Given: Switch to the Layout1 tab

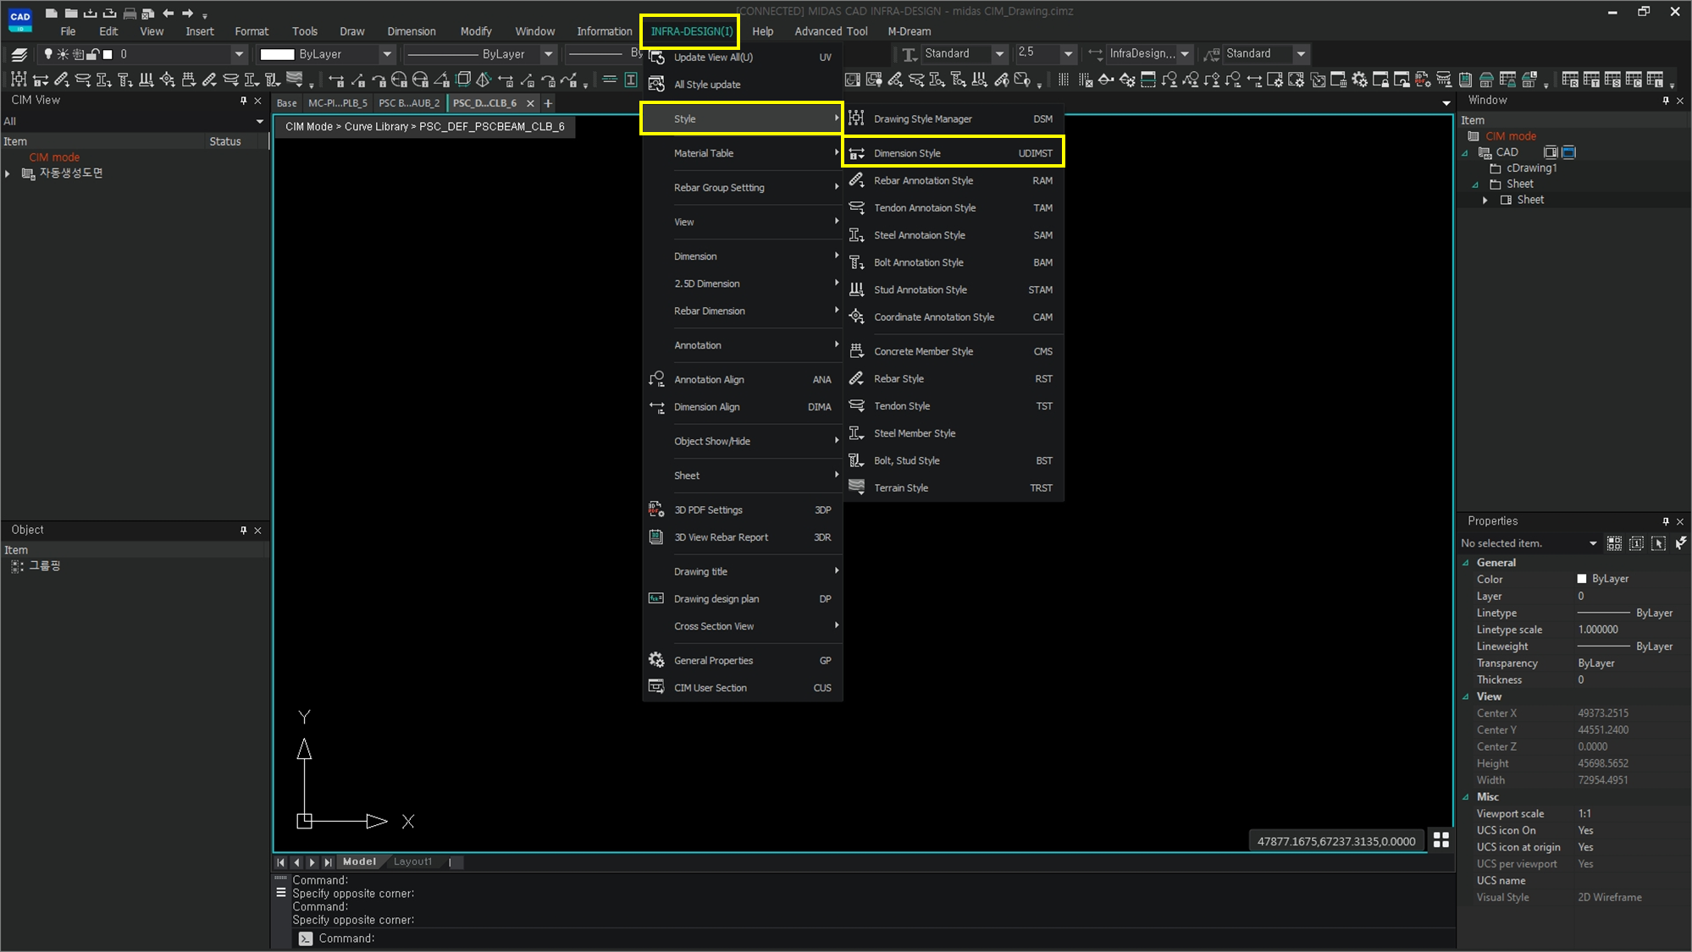Looking at the screenshot, I should 412,861.
